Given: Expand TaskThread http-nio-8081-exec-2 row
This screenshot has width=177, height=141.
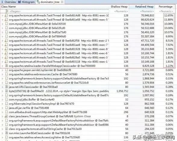Looking at the screenshot, I should click(x=2, y=41).
